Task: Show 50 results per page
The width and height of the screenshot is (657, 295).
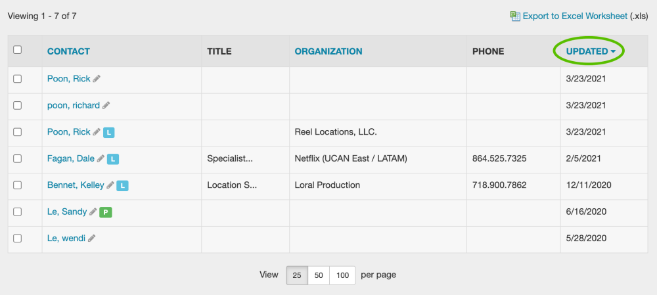Action: [319, 275]
